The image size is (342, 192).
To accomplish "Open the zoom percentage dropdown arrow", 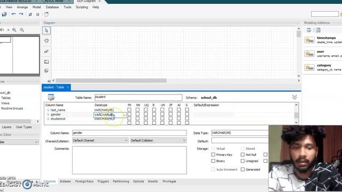I will tap(8, 30).
